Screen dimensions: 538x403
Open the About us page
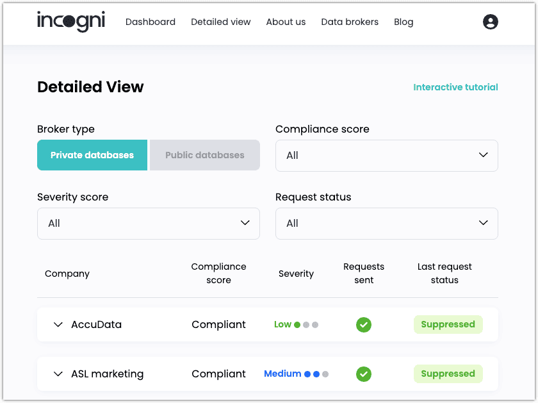pyautogui.click(x=286, y=22)
